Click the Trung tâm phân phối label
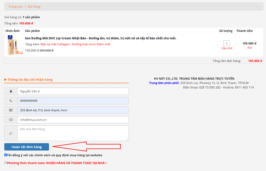This screenshot has width=266, height=171. click(x=164, y=83)
